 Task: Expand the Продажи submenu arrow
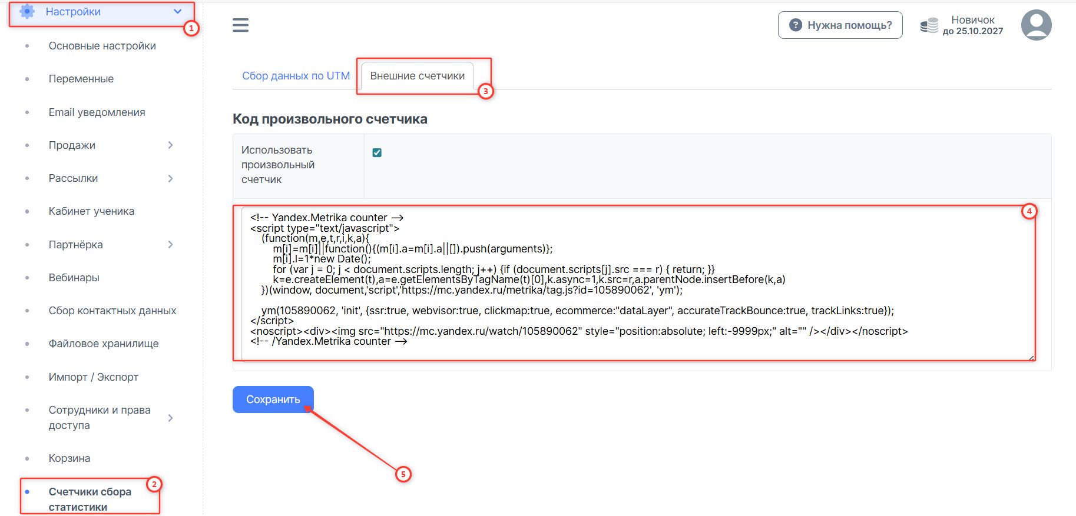point(170,145)
